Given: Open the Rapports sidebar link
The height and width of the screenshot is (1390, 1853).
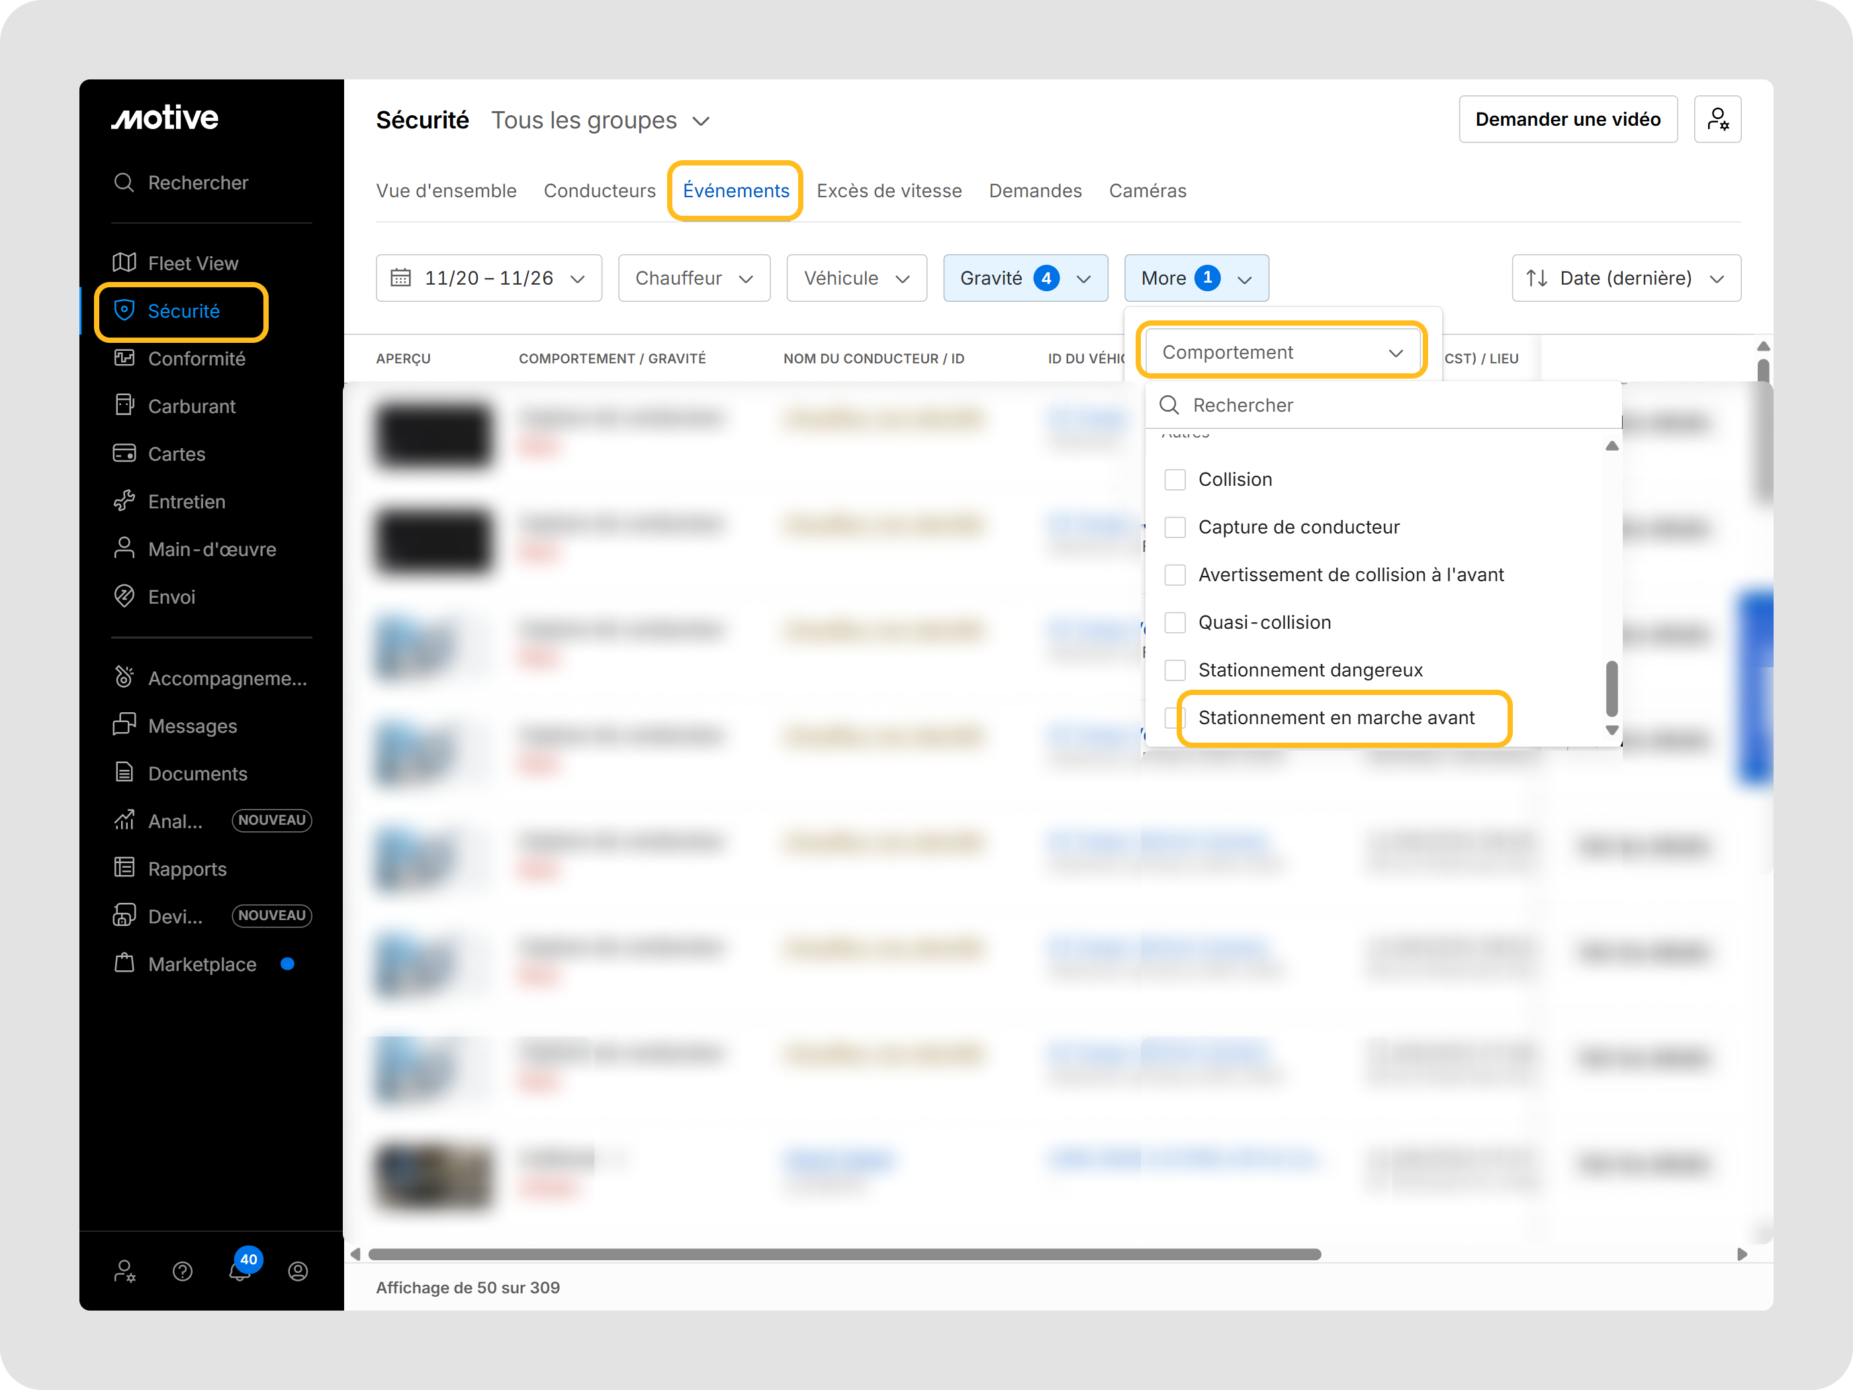Looking at the screenshot, I should click(187, 869).
